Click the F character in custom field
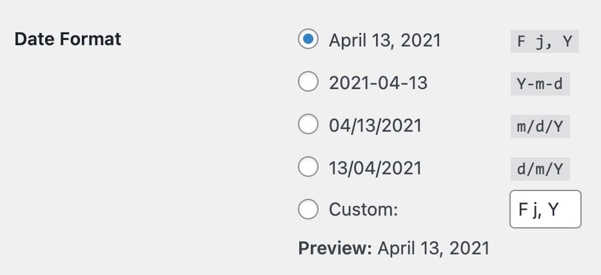Screen dimensions: 601x275 click(523, 209)
